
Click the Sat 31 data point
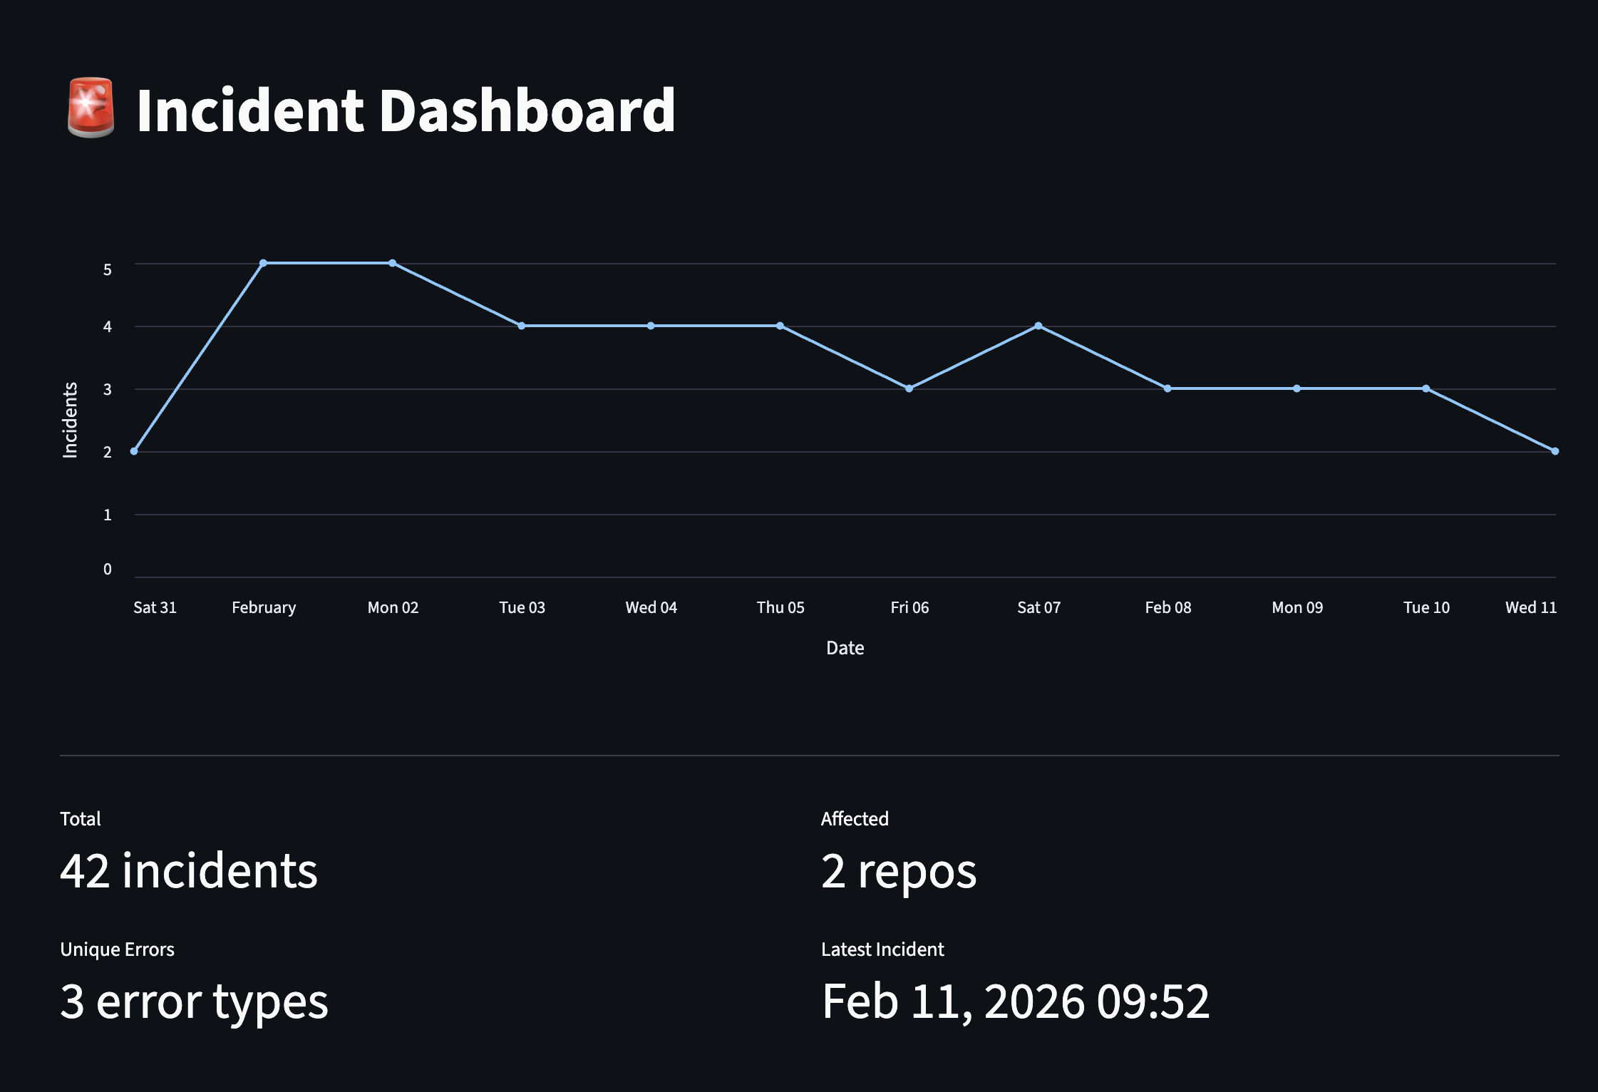[134, 451]
